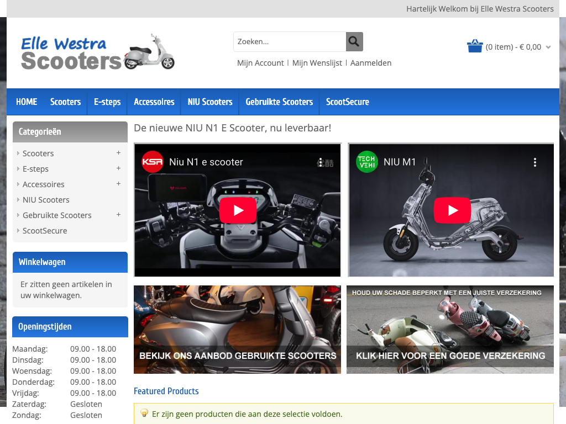Go to the HOME menu item

(27, 102)
